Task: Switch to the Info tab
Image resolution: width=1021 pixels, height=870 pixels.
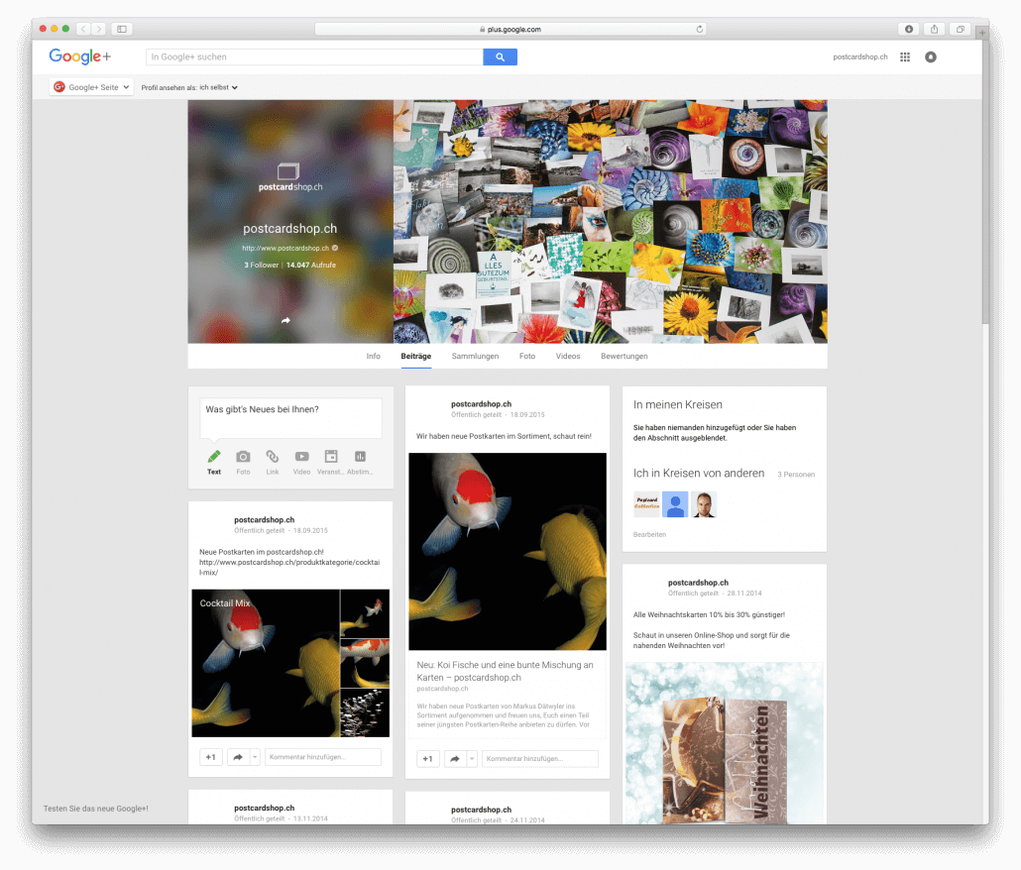Action: (x=373, y=356)
